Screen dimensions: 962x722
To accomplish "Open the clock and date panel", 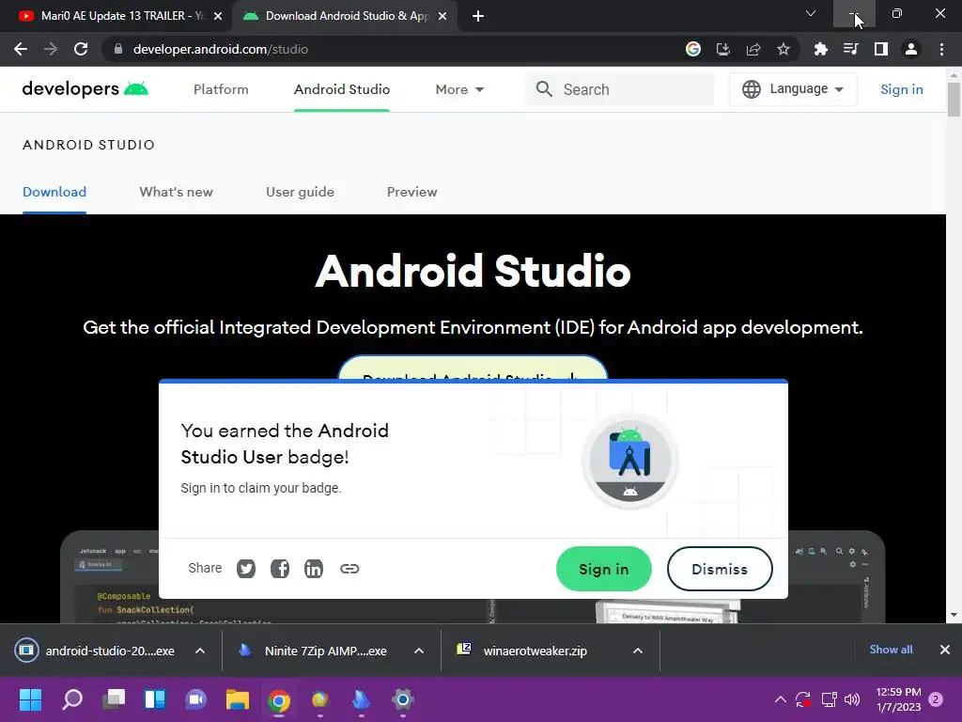I will pos(898,699).
